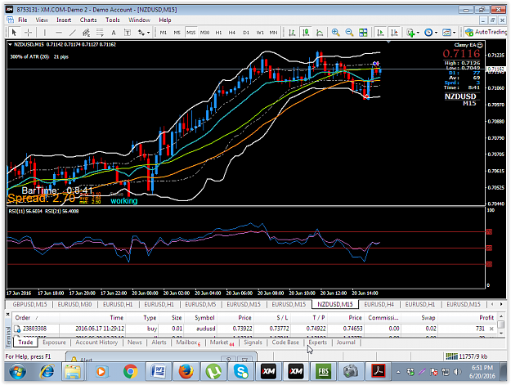This screenshot has height=385, width=511.
Task: Switch to M30 timeframe
Action: click(x=204, y=33)
